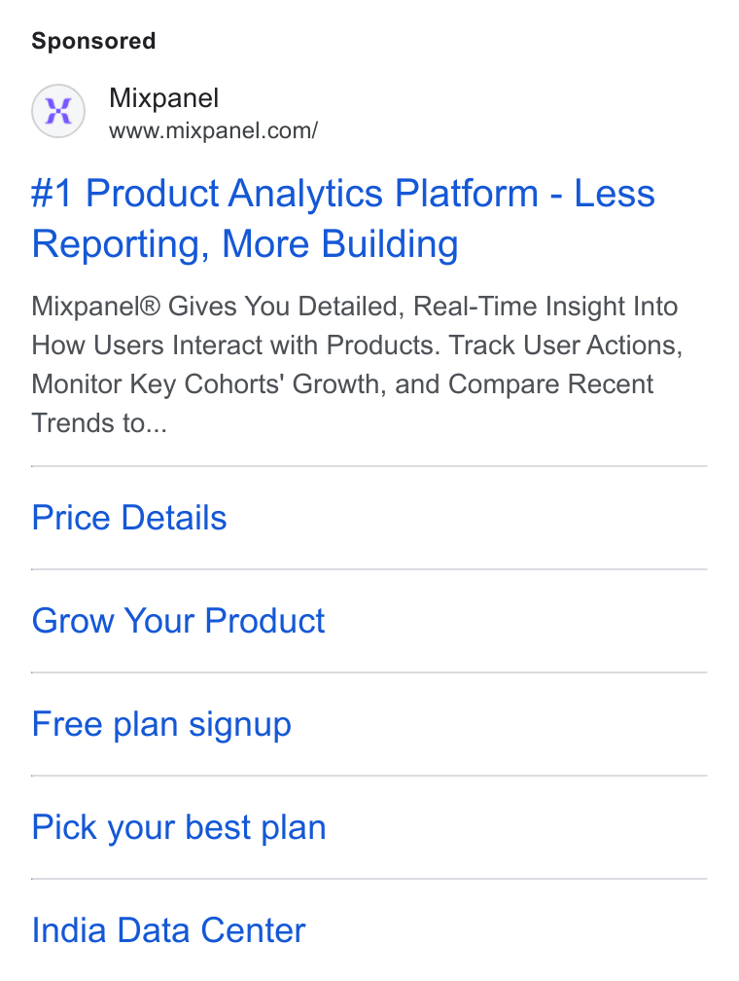The height and width of the screenshot is (981, 739).
Task: Select the Grow Your Product link
Action: click(178, 621)
